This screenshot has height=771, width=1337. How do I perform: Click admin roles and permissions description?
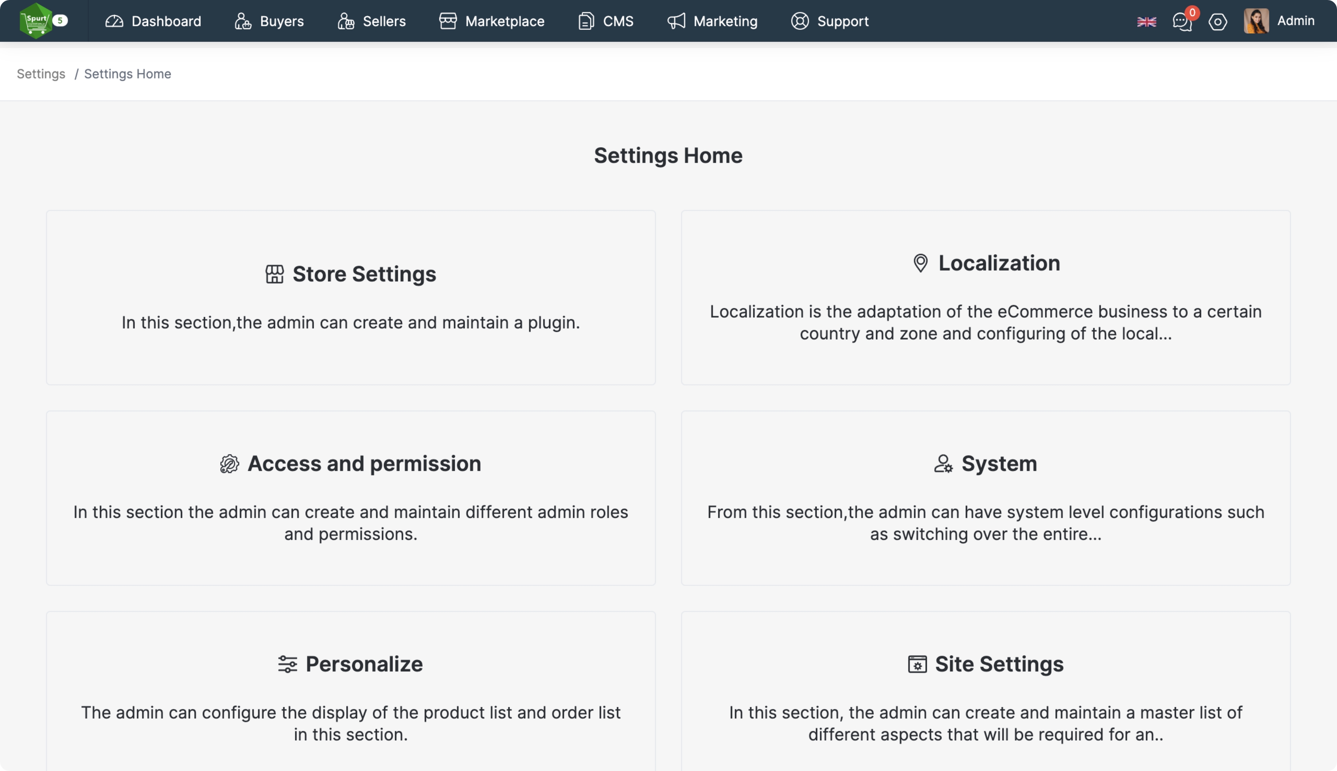pos(351,523)
